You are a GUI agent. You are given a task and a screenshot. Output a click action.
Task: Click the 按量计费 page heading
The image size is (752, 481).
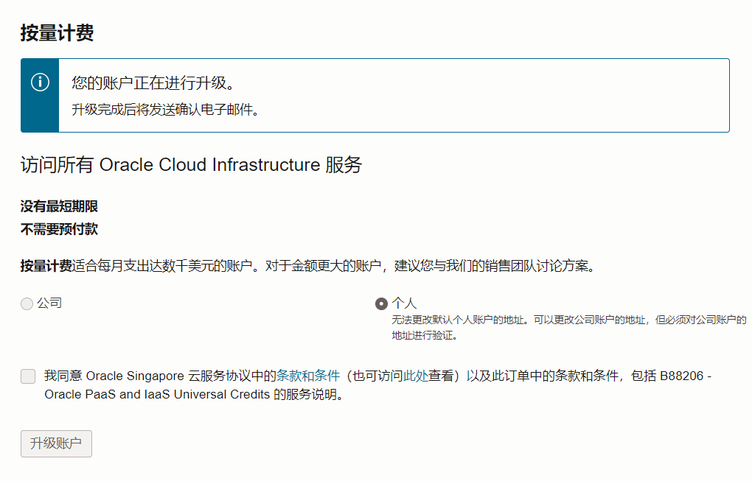[x=57, y=33]
